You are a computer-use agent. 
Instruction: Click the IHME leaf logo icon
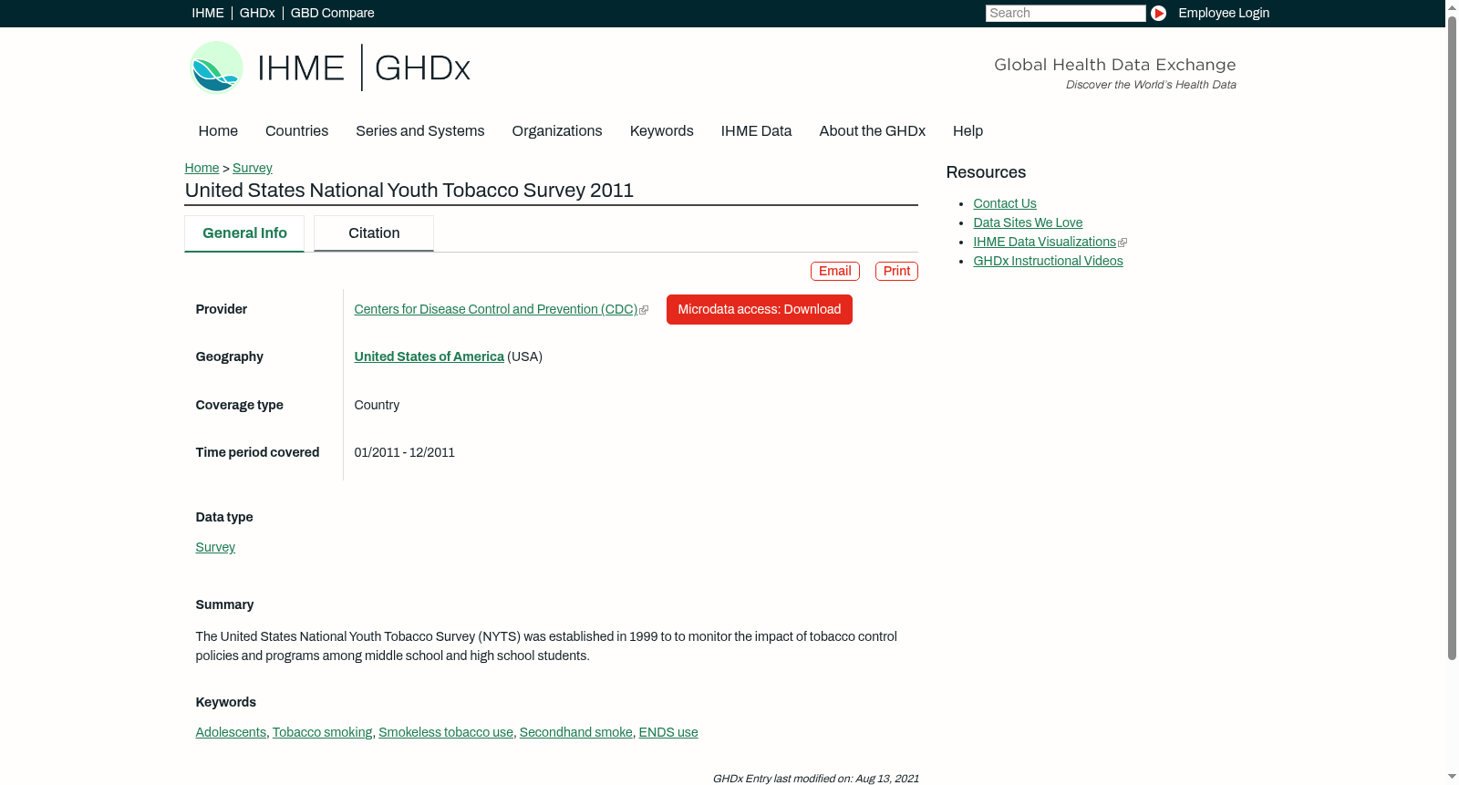point(216,67)
